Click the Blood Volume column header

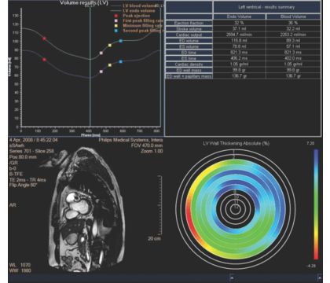[293, 17]
